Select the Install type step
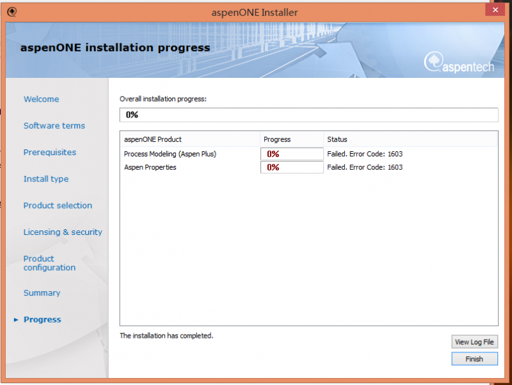 pos(46,179)
